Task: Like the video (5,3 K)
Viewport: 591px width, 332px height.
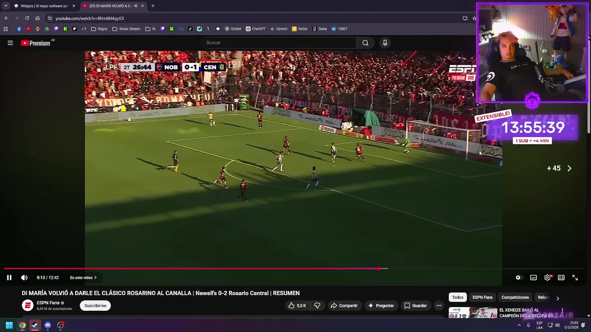Action: point(298,306)
